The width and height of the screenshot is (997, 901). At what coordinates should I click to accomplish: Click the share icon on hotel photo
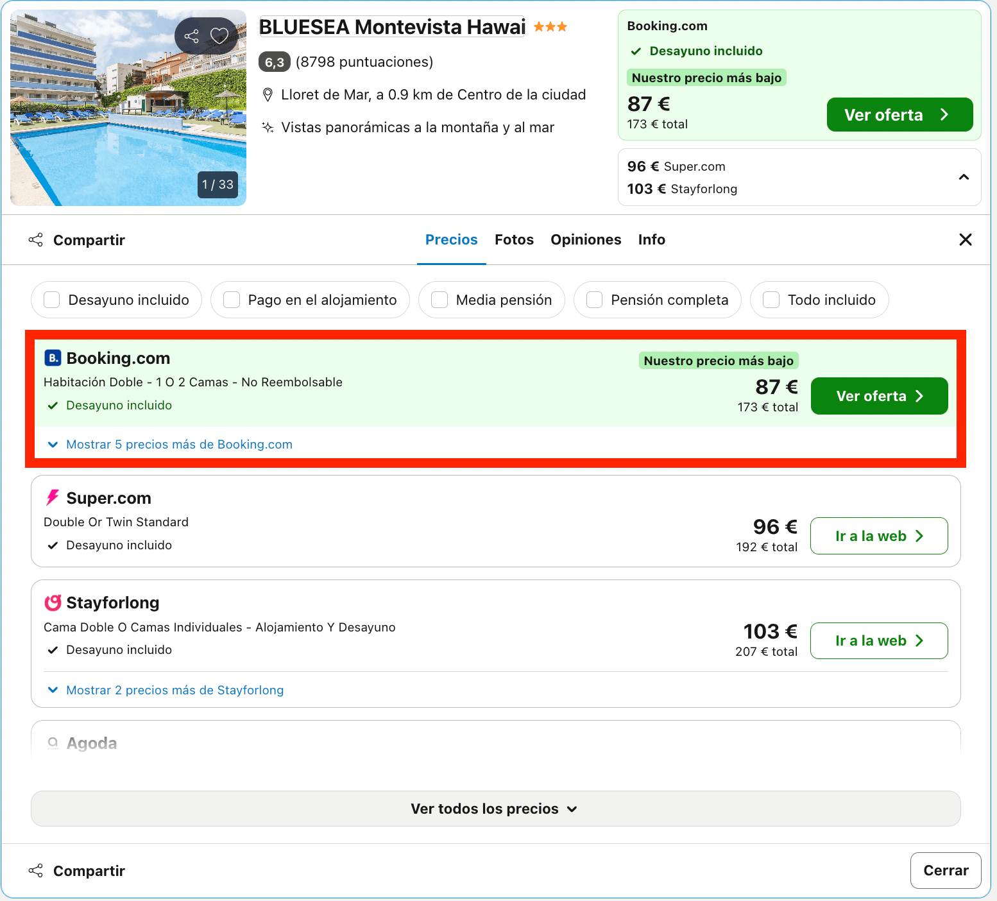point(191,36)
